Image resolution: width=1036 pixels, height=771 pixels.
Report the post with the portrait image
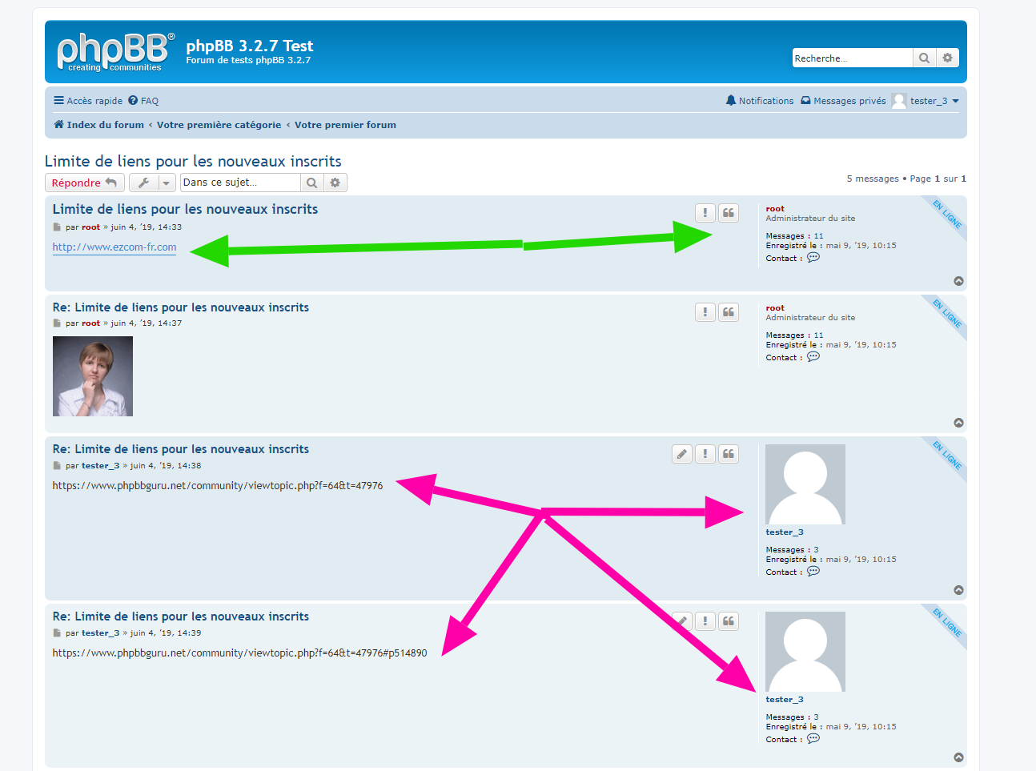coord(705,312)
